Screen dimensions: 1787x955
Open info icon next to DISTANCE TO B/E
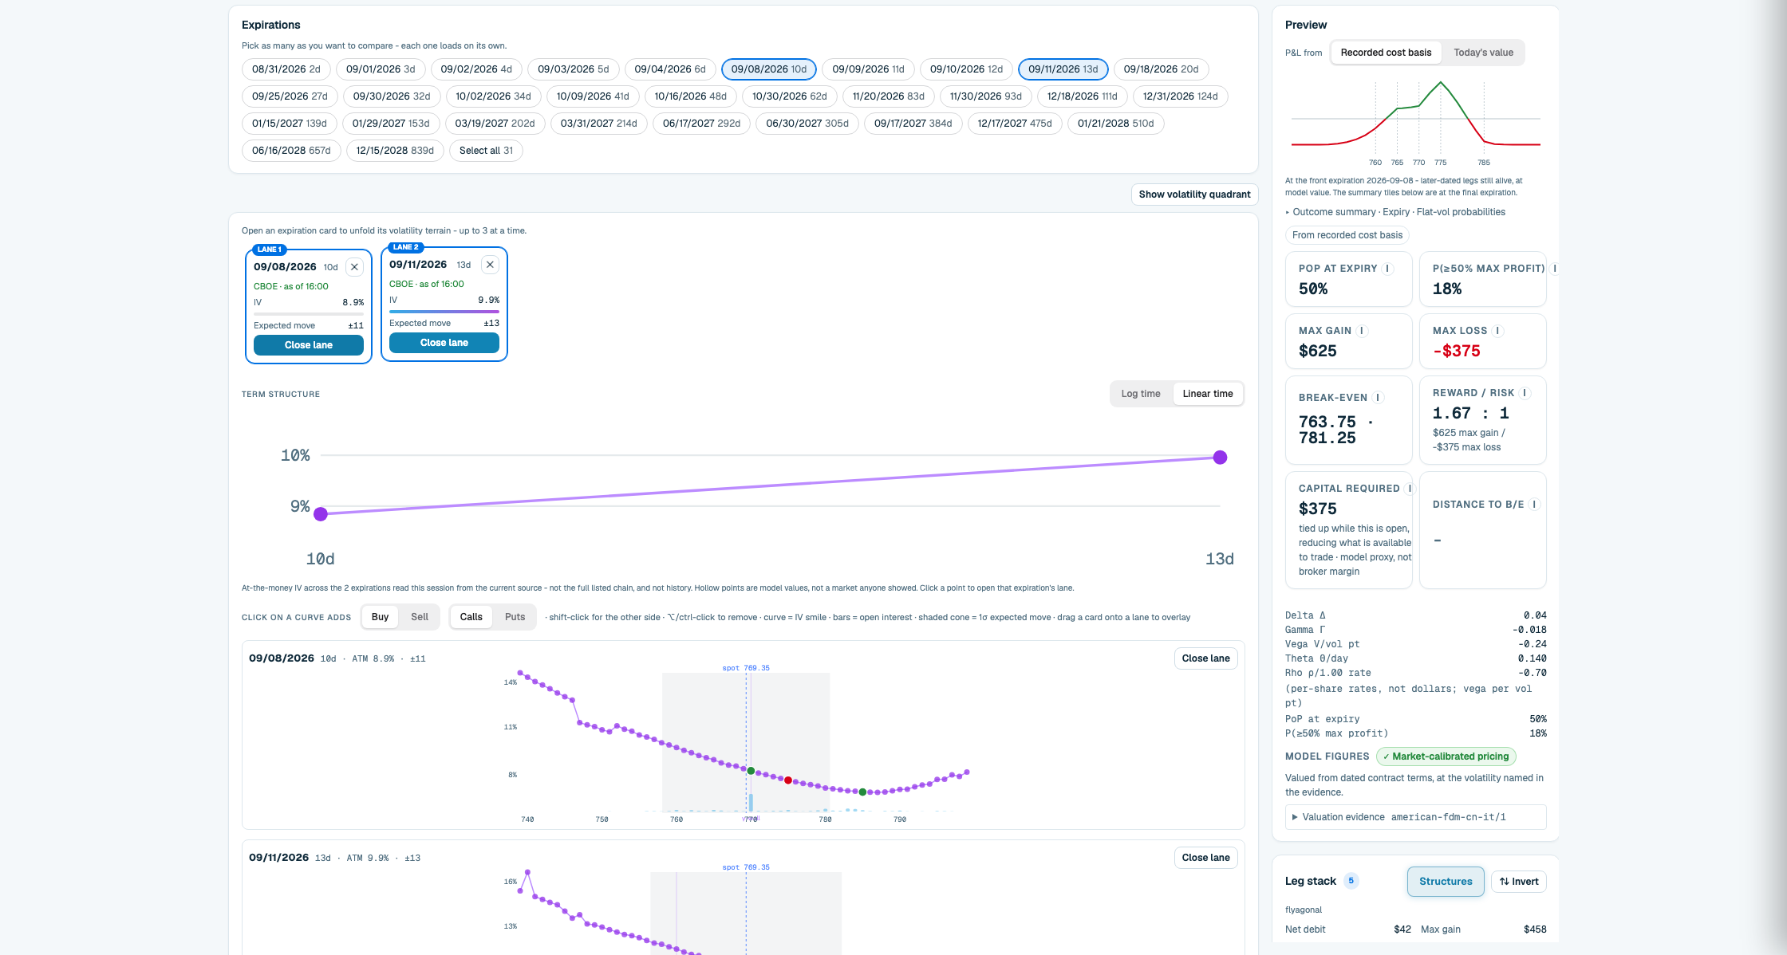[x=1534, y=505]
